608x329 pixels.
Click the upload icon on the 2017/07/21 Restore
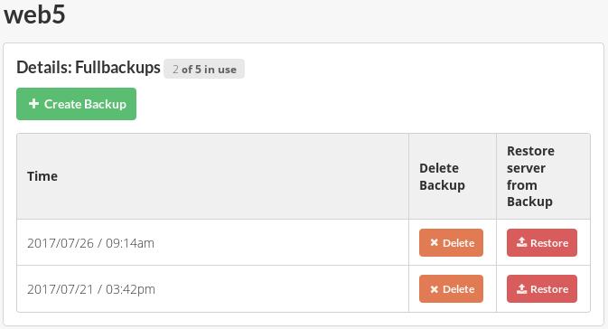click(522, 288)
